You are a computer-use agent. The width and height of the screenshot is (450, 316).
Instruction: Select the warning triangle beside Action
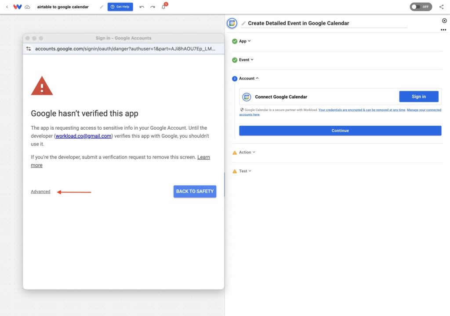point(235,153)
